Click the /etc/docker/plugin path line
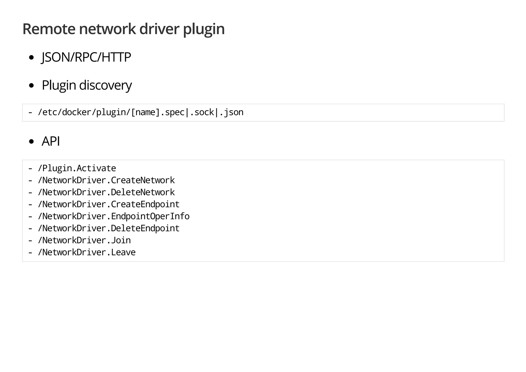526x372 pixels. (136, 112)
